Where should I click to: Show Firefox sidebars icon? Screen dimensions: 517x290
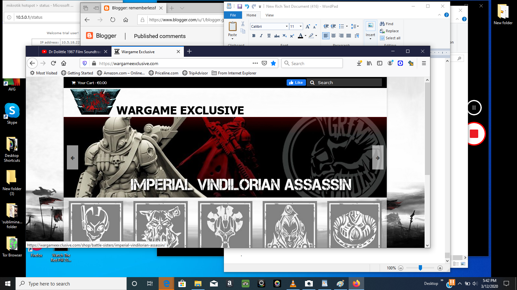click(380, 63)
